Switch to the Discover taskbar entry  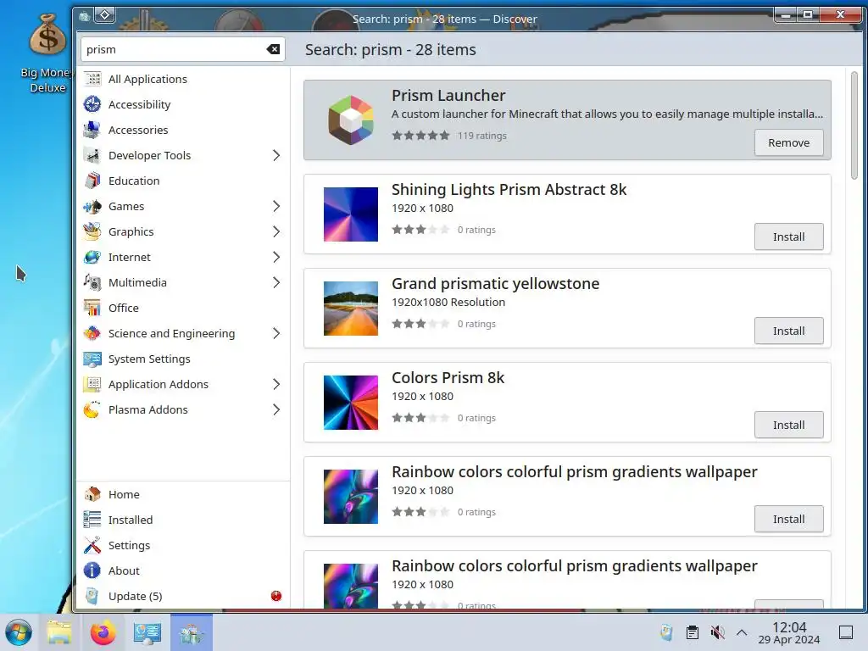pyautogui.click(x=192, y=632)
